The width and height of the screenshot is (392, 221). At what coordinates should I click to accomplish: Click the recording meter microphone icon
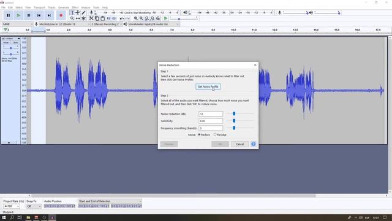(x=91, y=12)
